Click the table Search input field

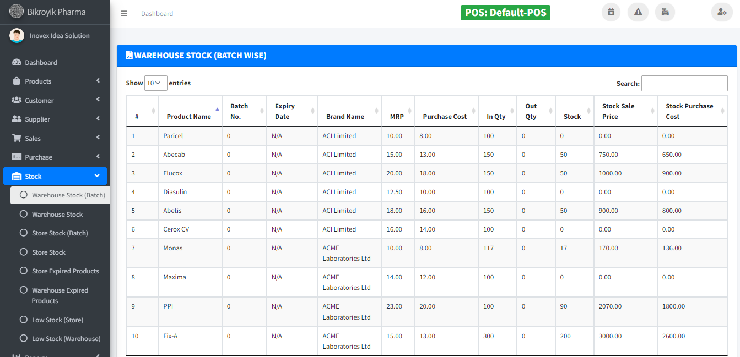684,84
